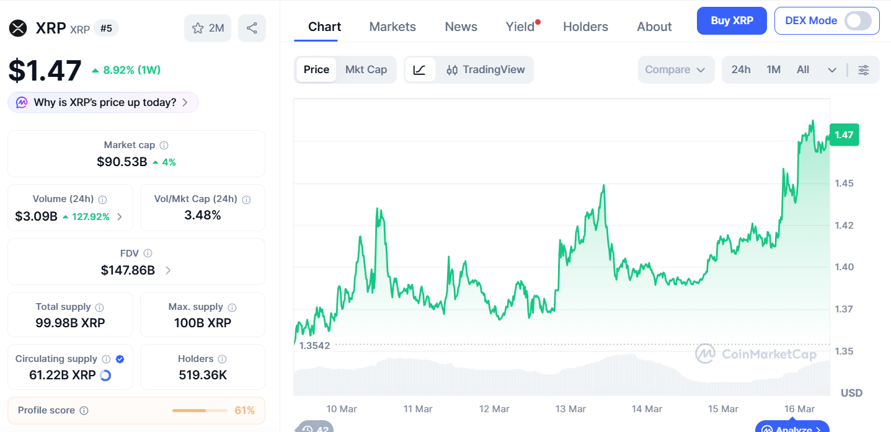Switch chart to Mkt Cap view
The height and width of the screenshot is (432, 891).
click(366, 69)
